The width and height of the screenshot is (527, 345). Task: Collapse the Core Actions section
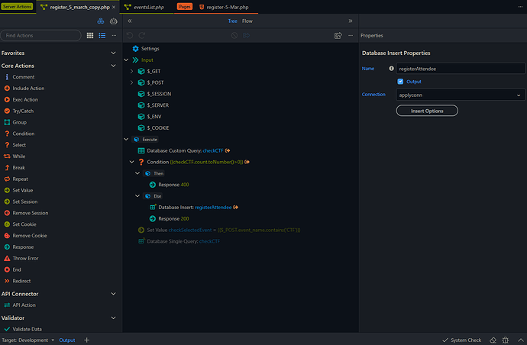(113, 66)
